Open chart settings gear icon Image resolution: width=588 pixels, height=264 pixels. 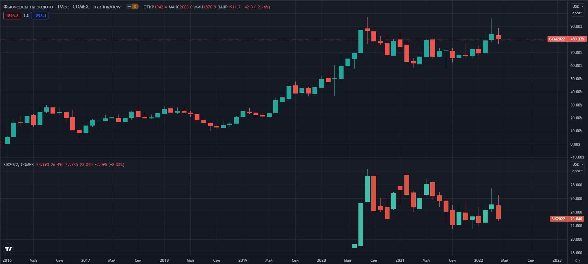tap(578, 260)
